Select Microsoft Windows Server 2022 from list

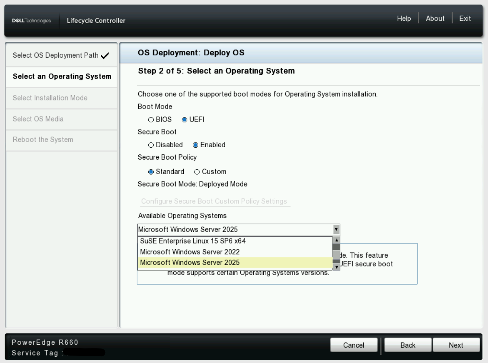pos(235,252)
